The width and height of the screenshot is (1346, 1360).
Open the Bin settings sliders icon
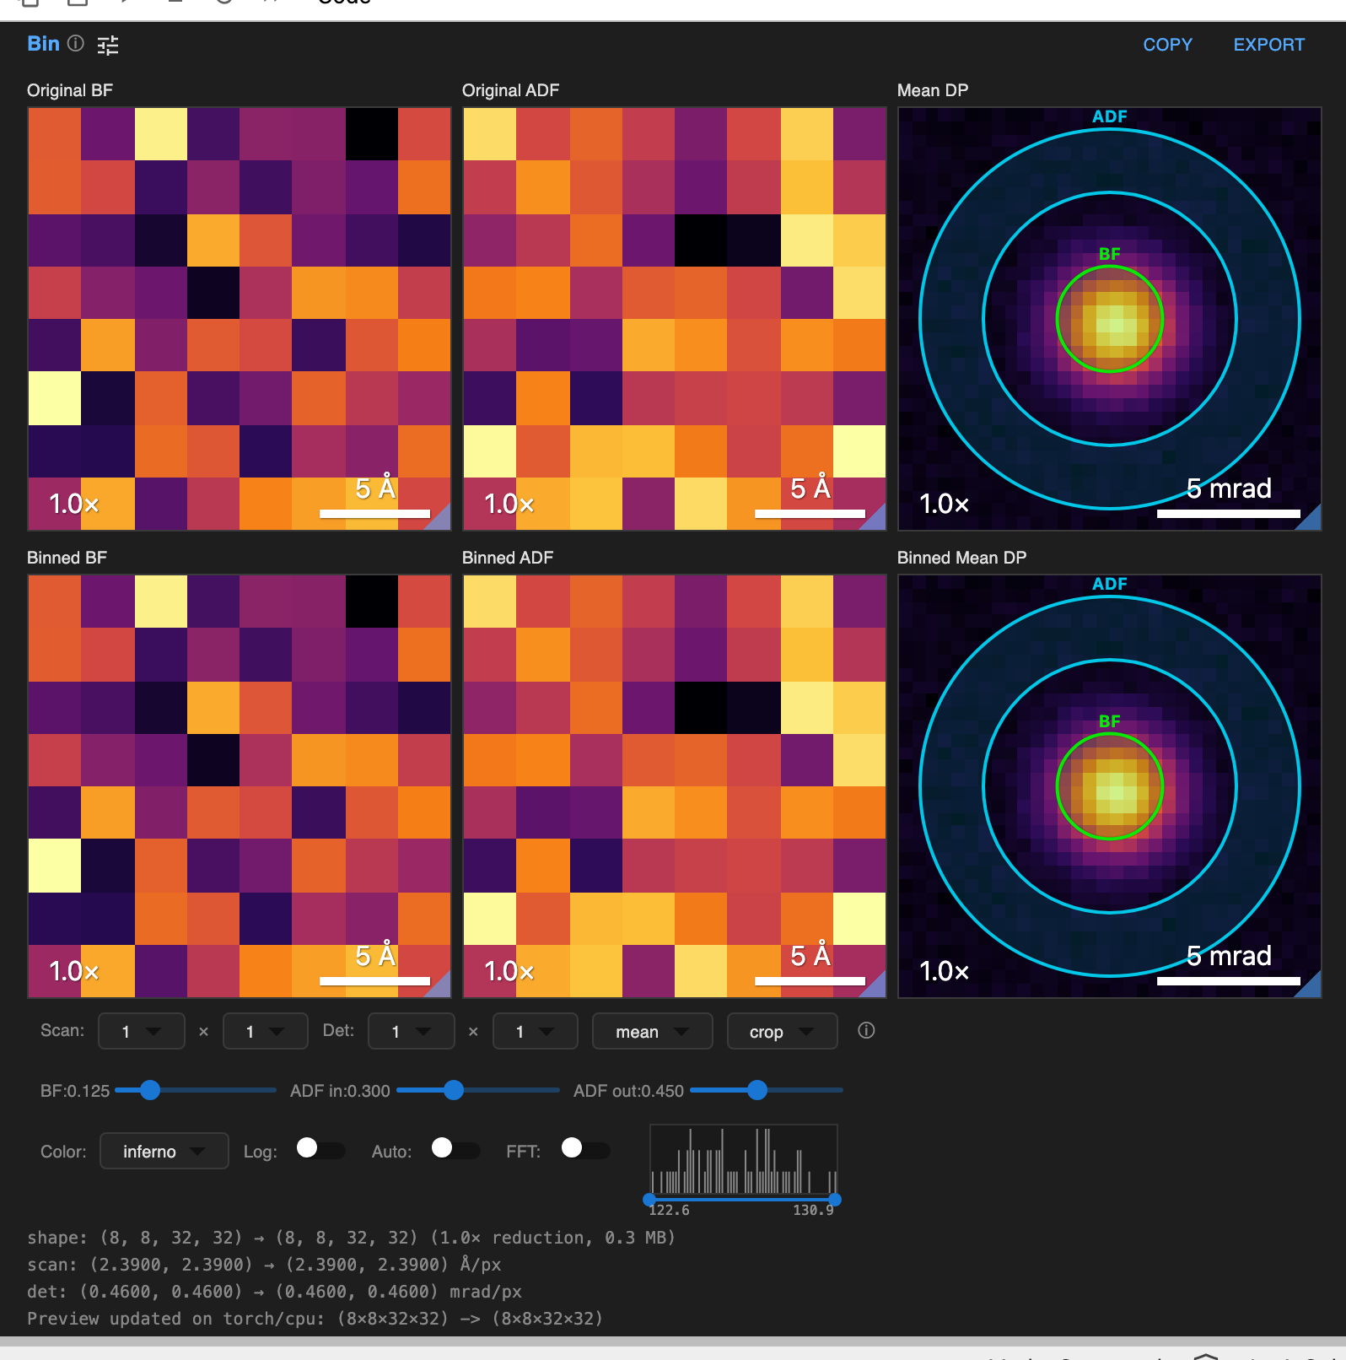click(x=108, y=45)
